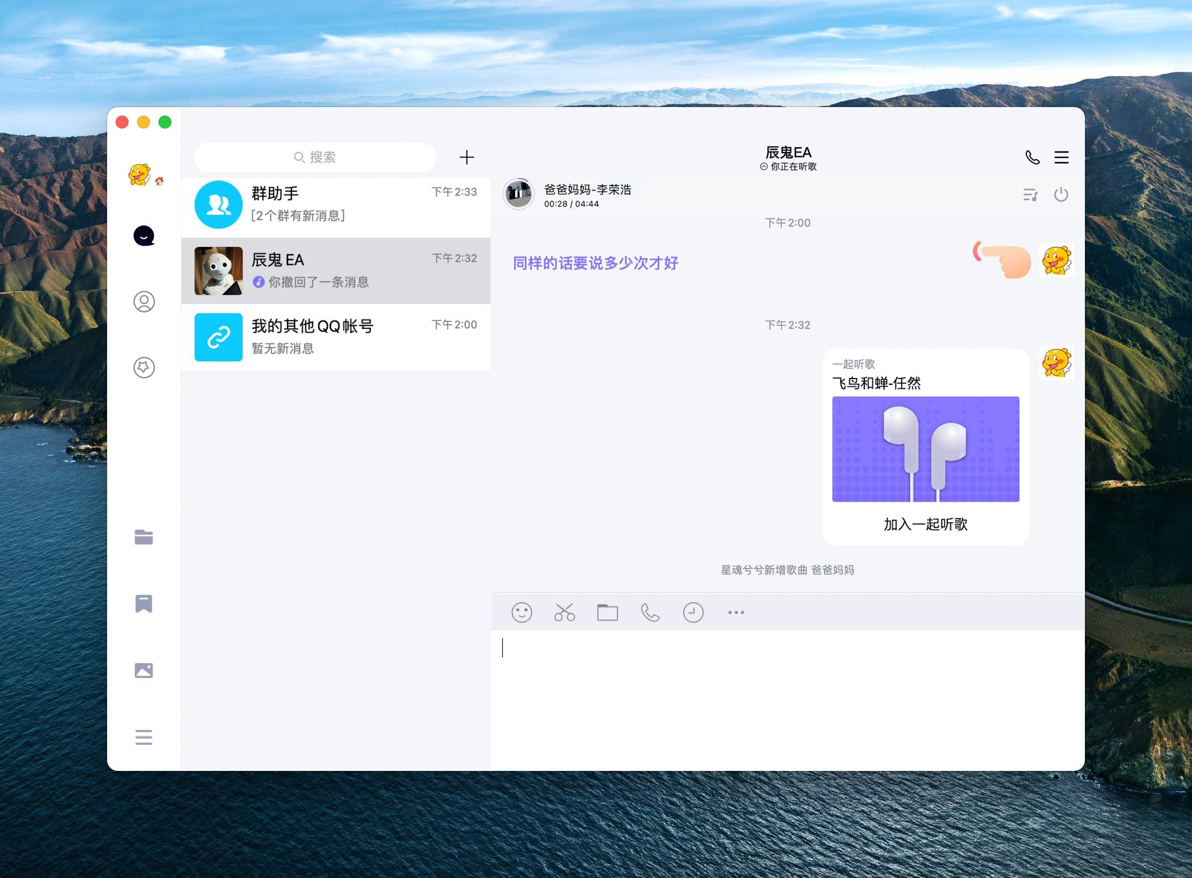
Task: Open QQ favorites via the star sidebar icon
Action: click(x=144, y=368)
